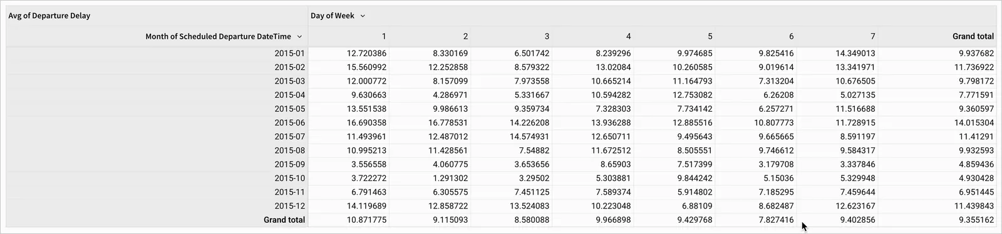Select the day 2 column header
This screenshot has height=234, width=1002.
(465, 36)
